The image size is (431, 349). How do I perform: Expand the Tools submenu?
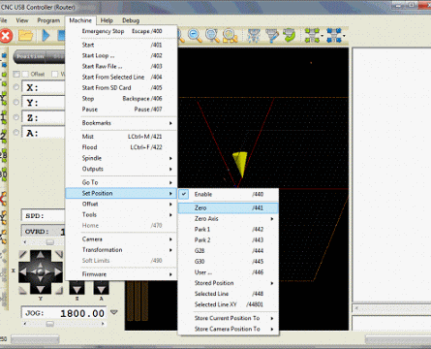pos(121,214)
